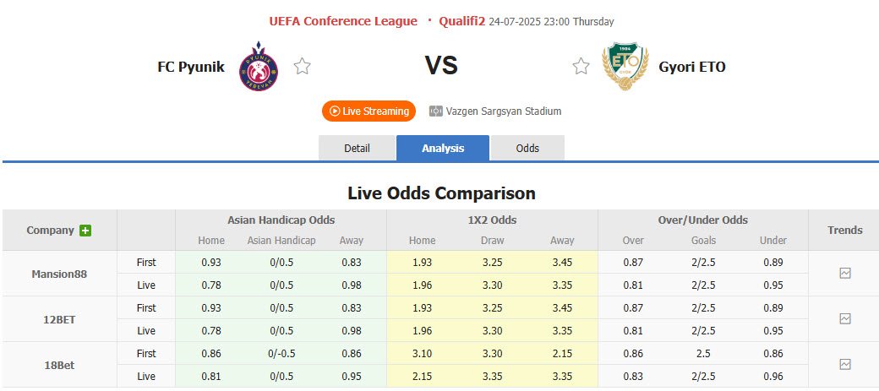
Task: Toggle the Gyori ETO favorite star
Action: 581,66
